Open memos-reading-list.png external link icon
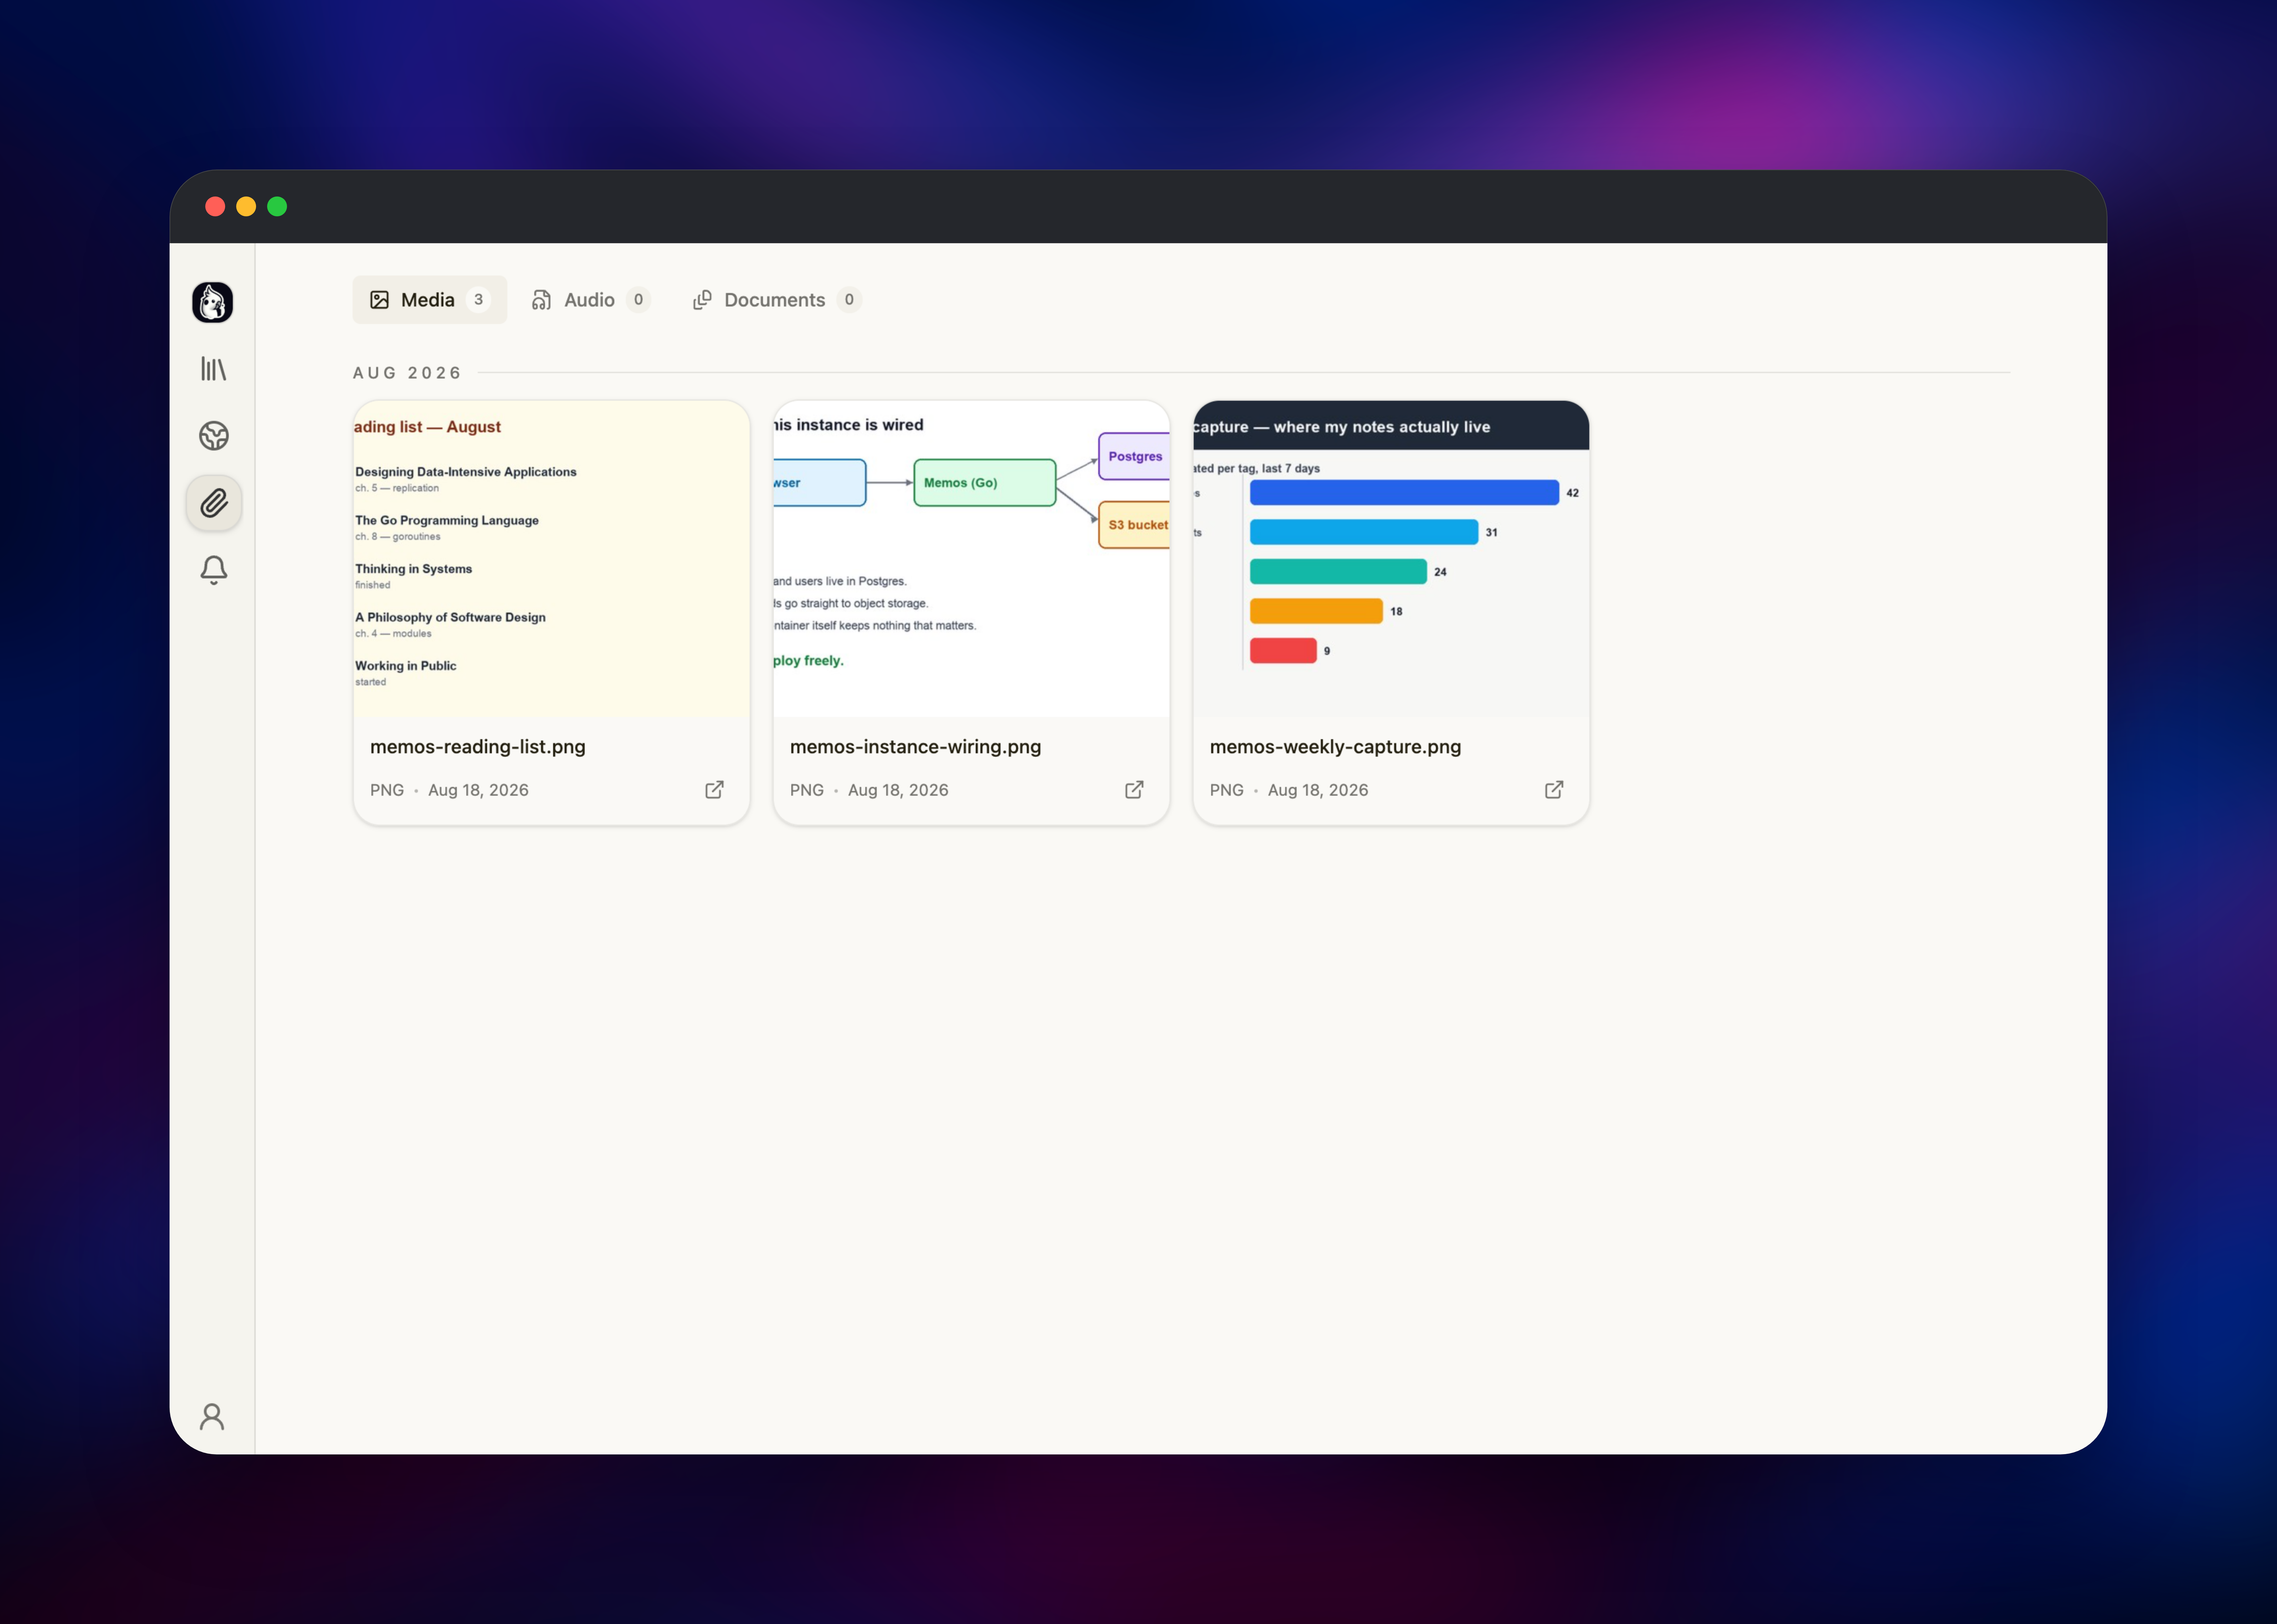2277x1624 pixels. [x=714, y=790]
